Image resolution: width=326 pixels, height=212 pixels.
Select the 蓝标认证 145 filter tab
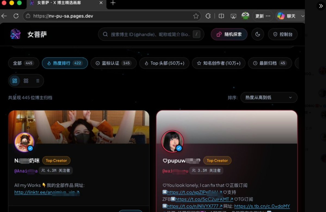tap(114, 63)
